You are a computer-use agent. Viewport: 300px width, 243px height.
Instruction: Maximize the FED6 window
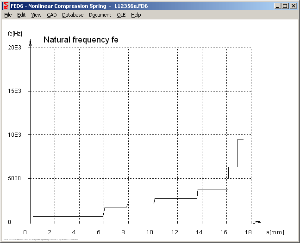(285, 6)
